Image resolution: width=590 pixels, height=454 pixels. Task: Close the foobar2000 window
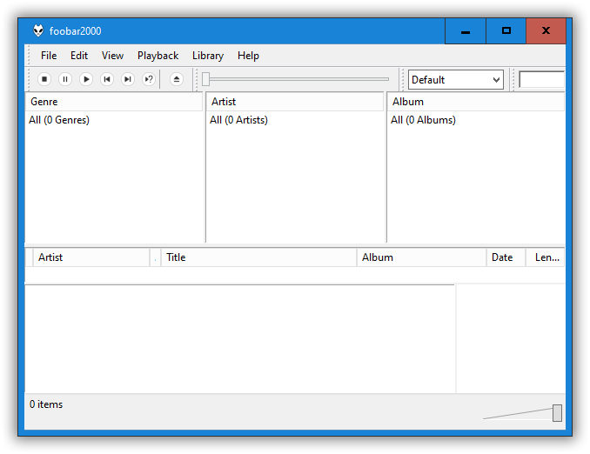[x=546, y=31]
